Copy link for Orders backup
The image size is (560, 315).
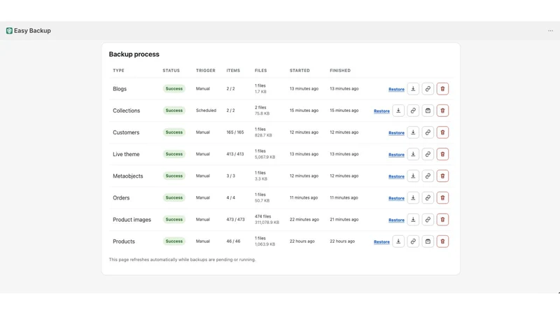tap(428, 198)
